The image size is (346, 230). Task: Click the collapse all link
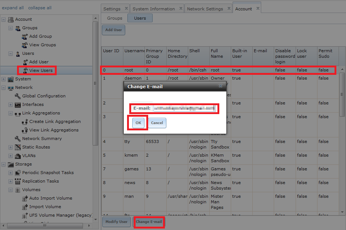click(40, 8)
